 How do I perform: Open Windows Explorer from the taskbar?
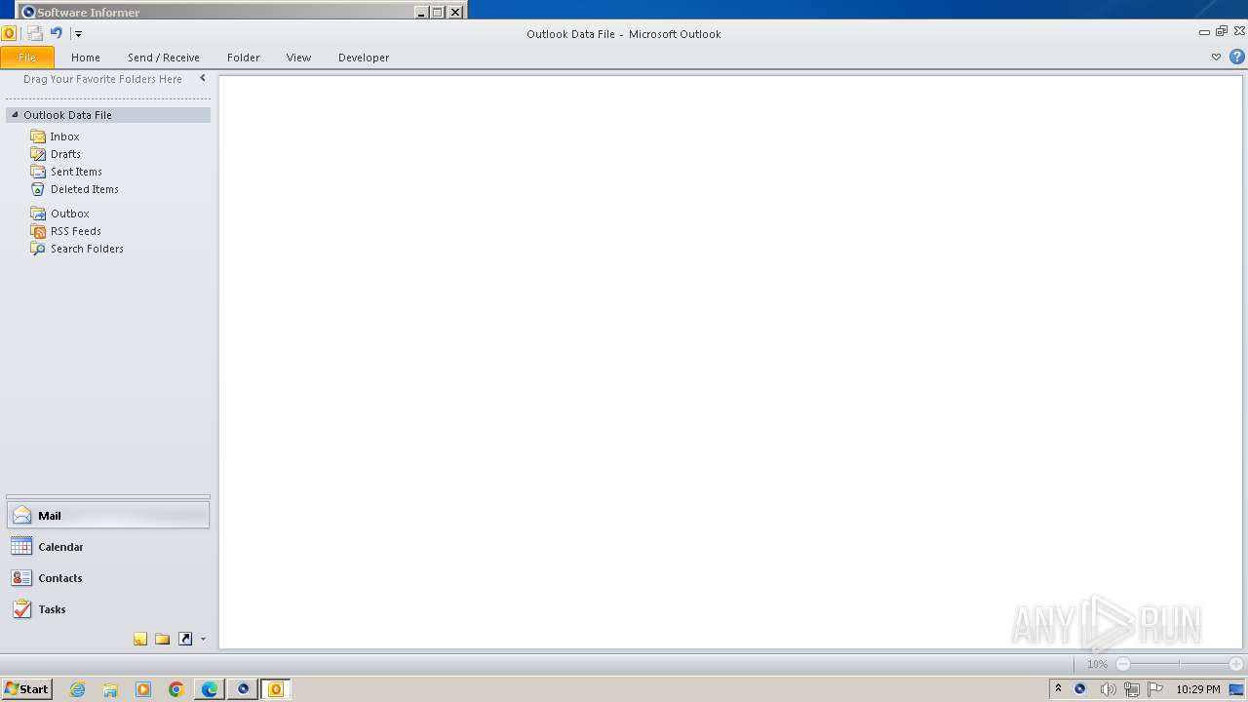pyautogui.click(x=110, y=689)
